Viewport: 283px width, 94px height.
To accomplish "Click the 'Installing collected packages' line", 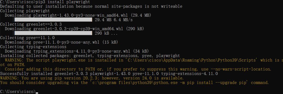I will tap(90, 56).
